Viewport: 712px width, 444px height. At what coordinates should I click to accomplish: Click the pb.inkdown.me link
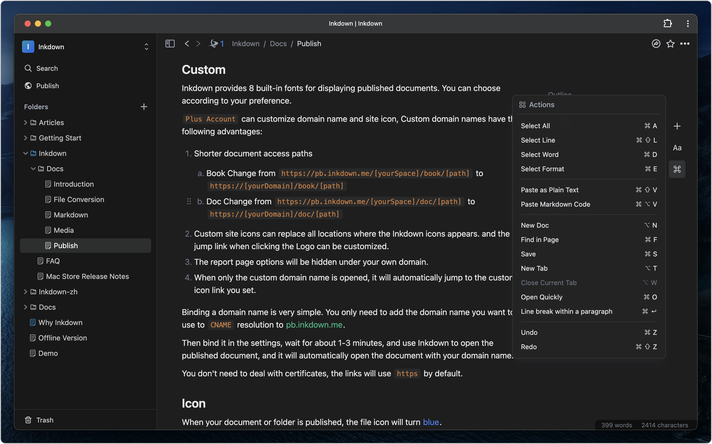(314, 325)
